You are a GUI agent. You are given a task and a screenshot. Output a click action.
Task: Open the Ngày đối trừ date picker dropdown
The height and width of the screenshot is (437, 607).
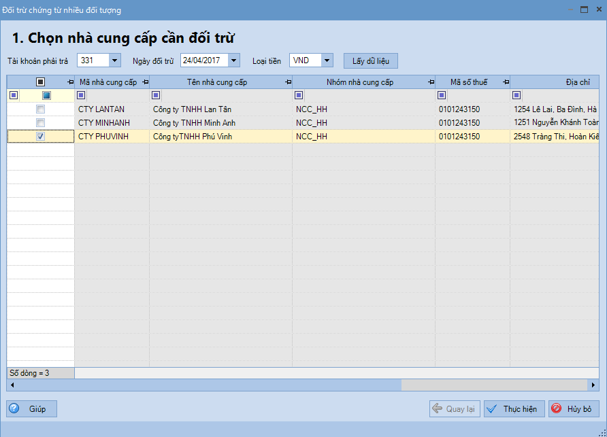pos(234,60)
